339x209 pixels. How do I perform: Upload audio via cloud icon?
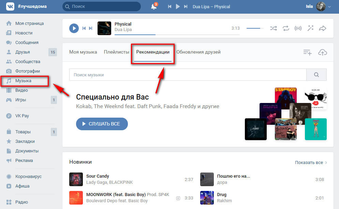[322, 52]
